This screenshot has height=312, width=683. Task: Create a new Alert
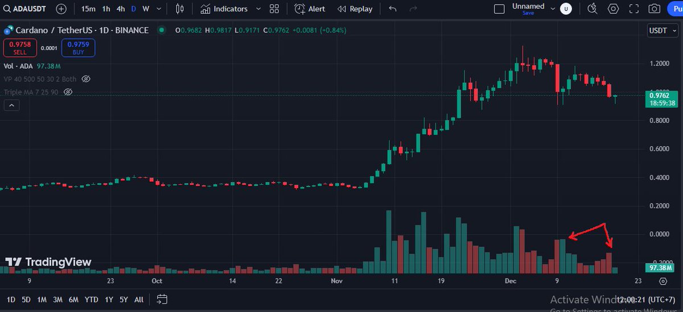[310, 9]
